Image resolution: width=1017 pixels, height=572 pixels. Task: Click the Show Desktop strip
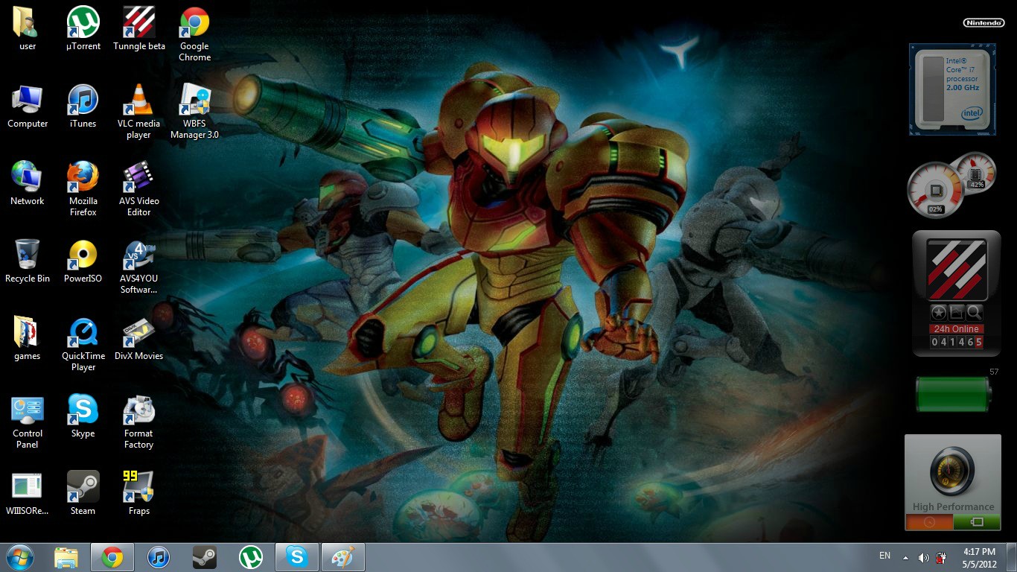1011,557
